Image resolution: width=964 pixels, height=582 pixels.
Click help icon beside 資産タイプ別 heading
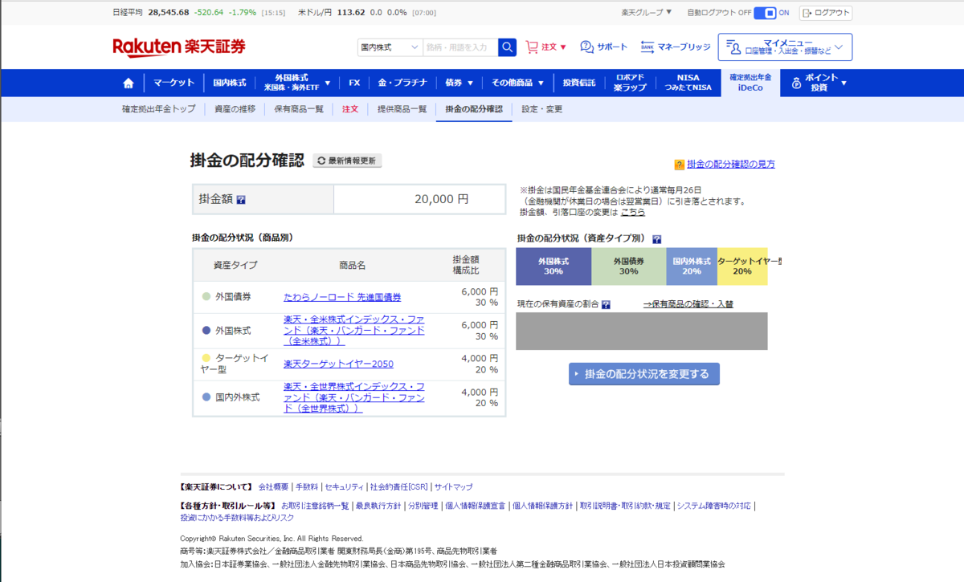pos(656,239)
